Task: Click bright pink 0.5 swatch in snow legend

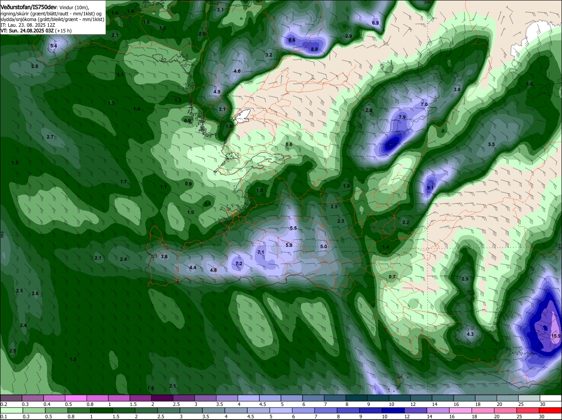Action: tap(76, 398)
